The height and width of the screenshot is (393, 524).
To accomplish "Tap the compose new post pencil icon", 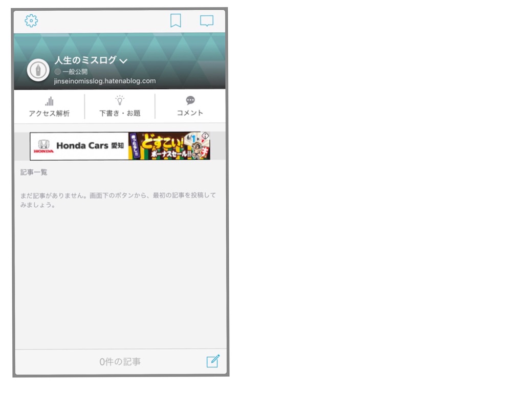I will 213,361.
